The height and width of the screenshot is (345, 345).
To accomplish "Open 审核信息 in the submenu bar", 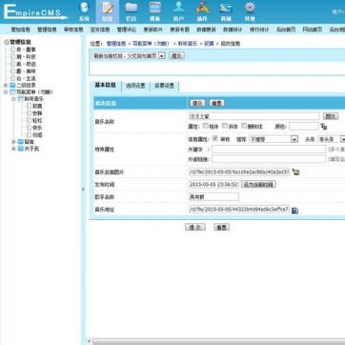I will pos(73,30).
